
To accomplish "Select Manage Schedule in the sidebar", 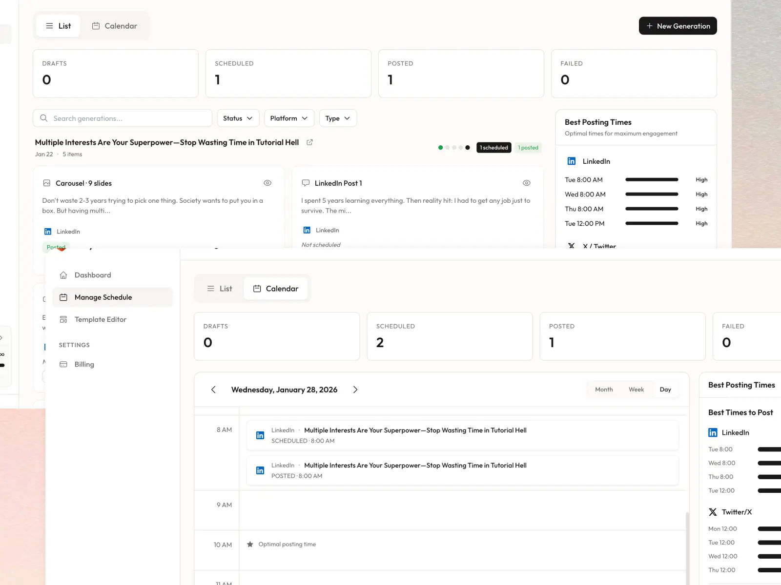I will tap(103, 297).
